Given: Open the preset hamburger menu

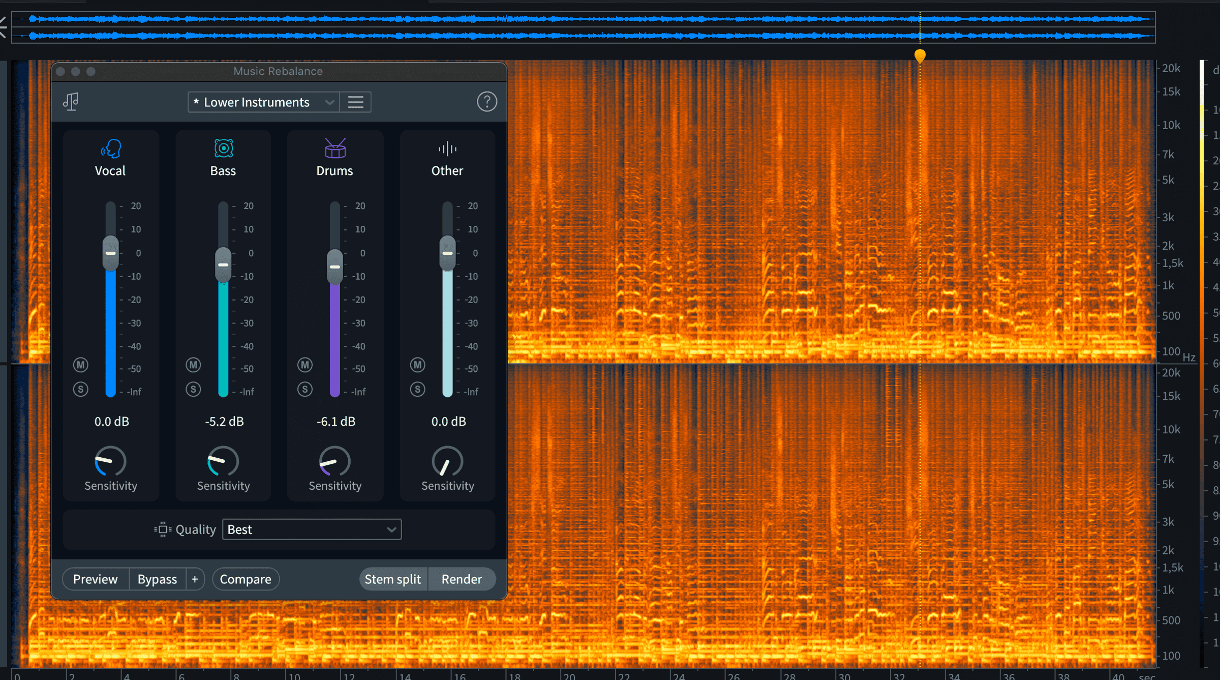Looking at the screenshot, I should click(355, 102).
